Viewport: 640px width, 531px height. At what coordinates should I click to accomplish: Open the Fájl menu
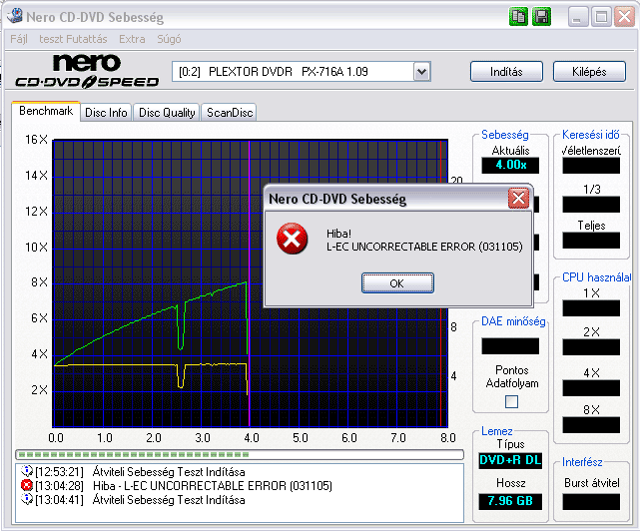(x=19, y=39)
